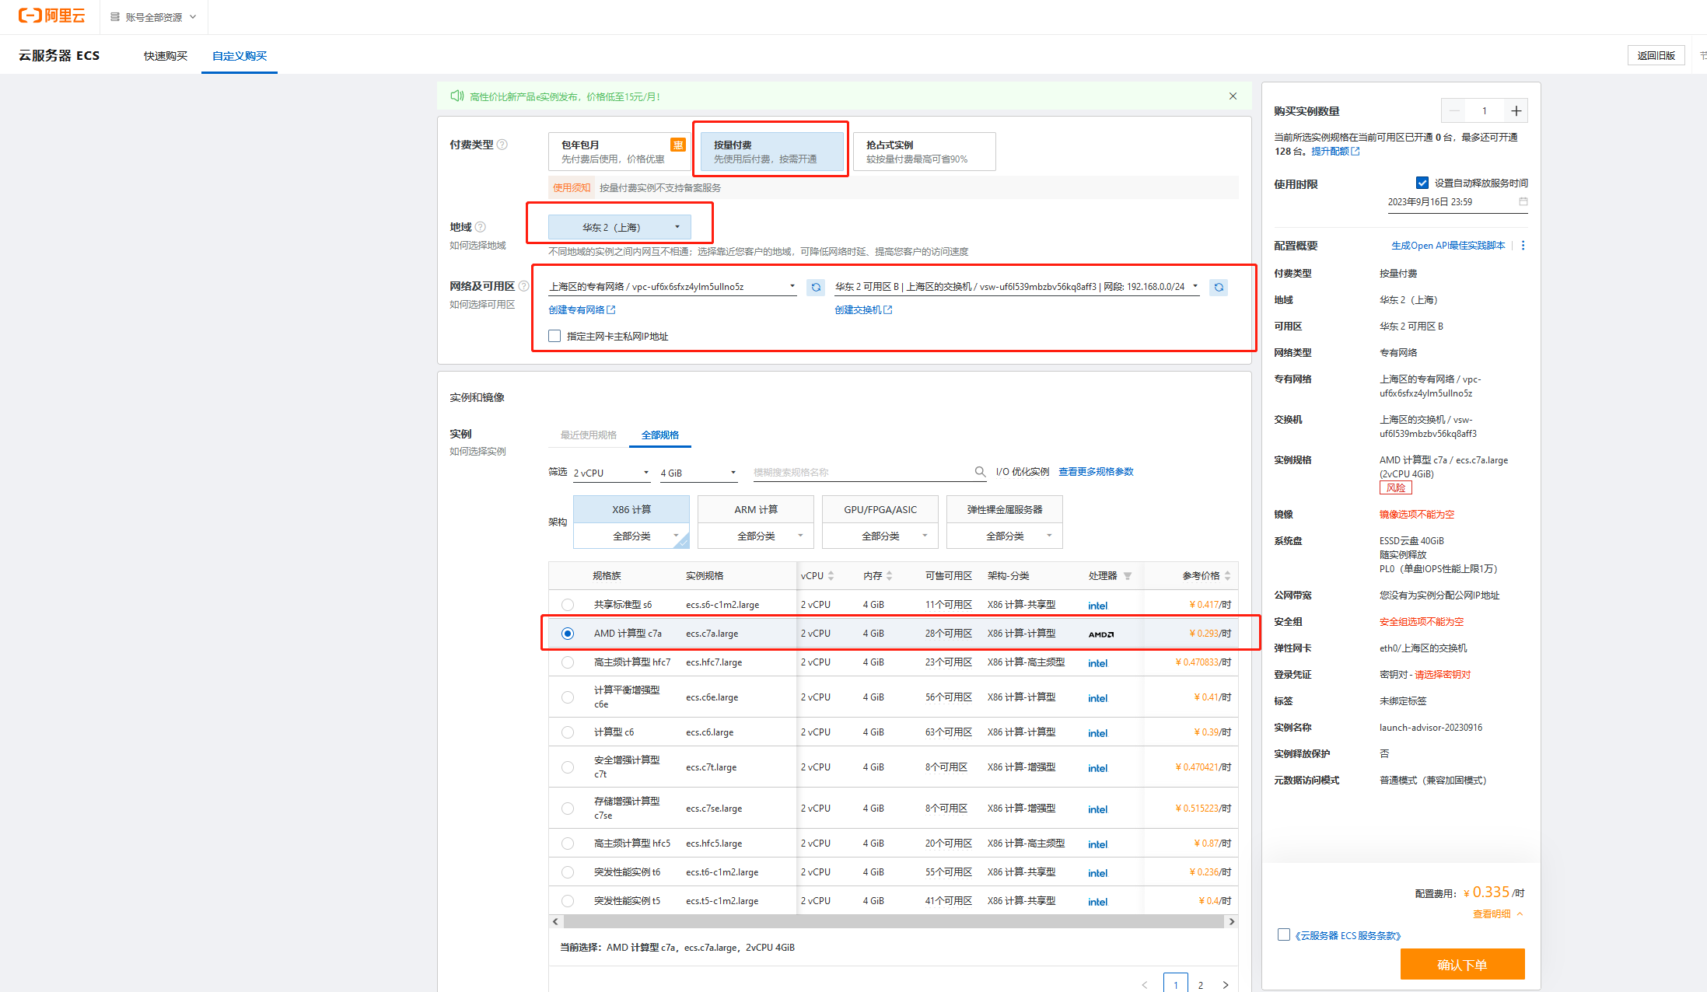Open the more options kebab by 配置概要
Viewport: 1707px width, 992px height.
point(1523,246)
